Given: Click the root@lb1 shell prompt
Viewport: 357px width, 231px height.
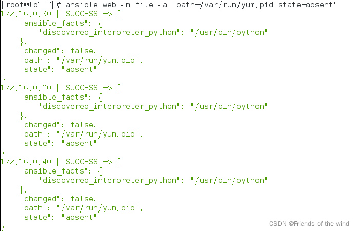Looking at the screenshot, I should pos(31,5).
